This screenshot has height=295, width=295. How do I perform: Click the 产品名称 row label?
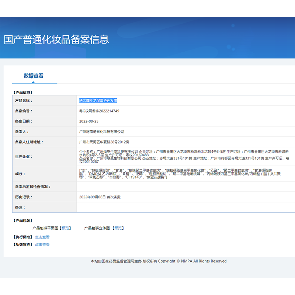(x=24, y=101)
